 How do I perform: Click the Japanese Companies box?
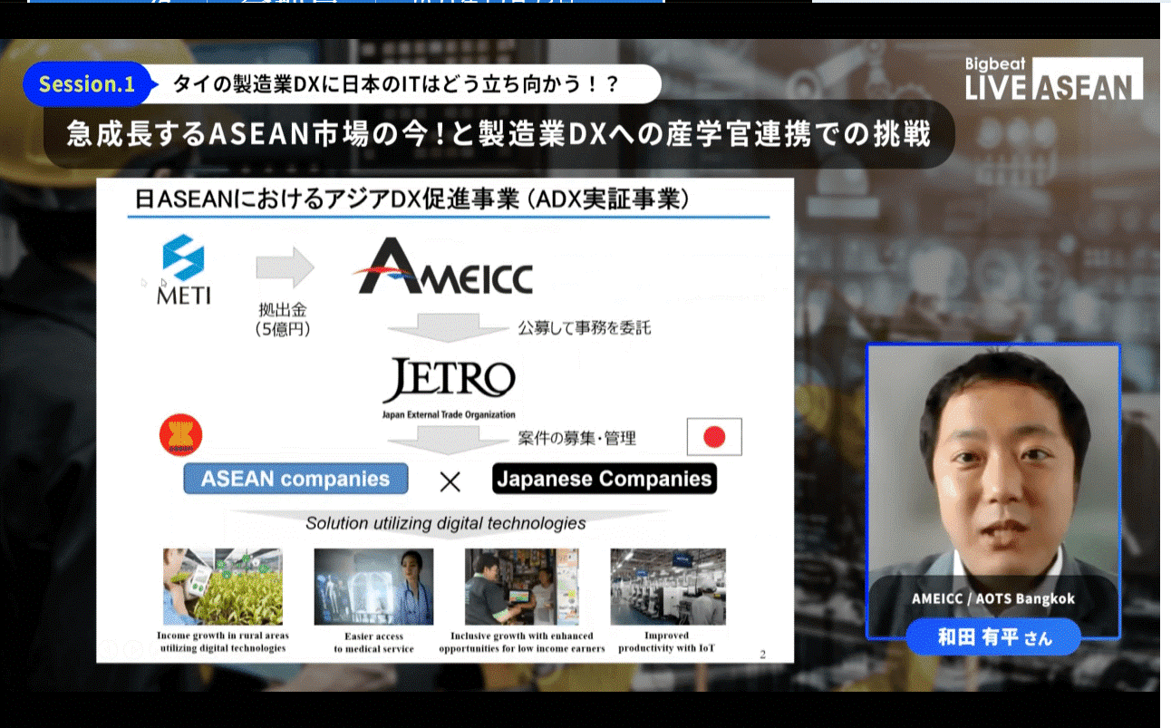click(605, 479)
